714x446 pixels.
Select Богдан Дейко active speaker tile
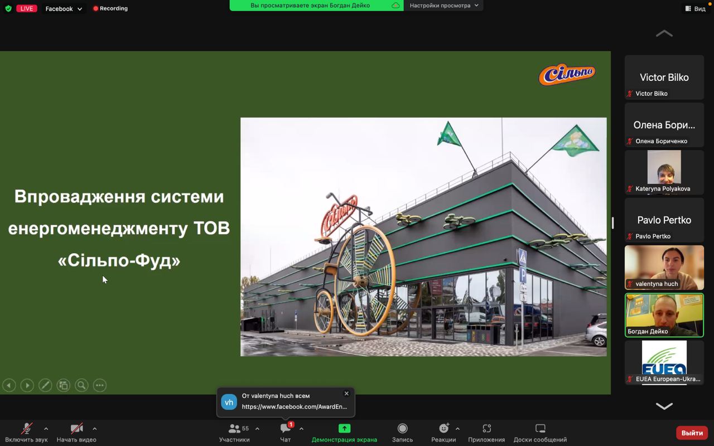point(664,315)
